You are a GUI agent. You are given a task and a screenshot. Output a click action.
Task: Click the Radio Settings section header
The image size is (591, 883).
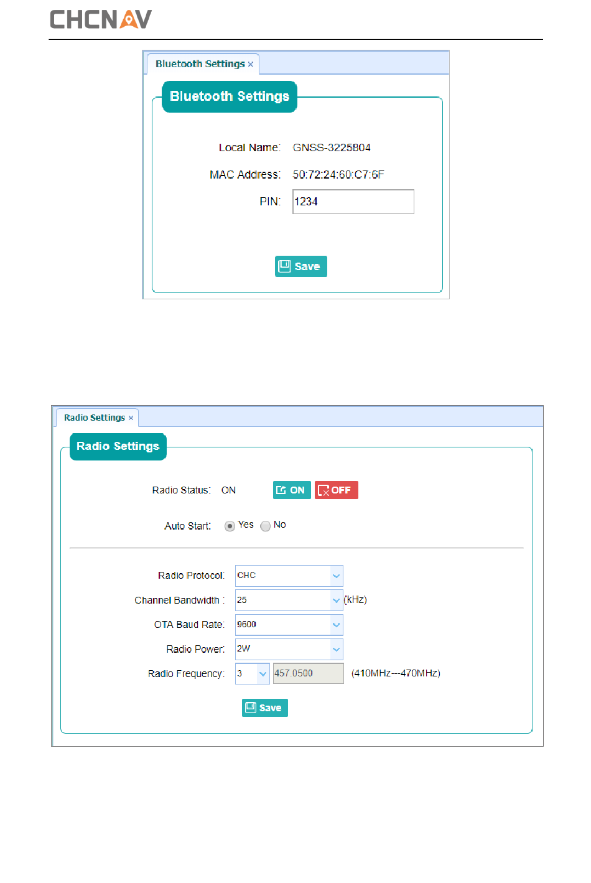click(118, 446)
